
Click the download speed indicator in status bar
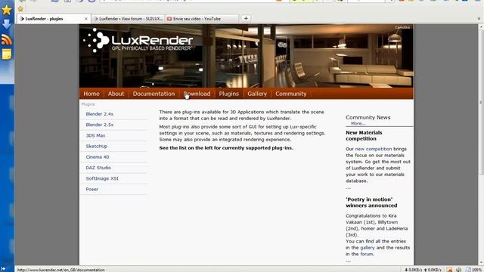pyautogui.click(x=414, y=270)
